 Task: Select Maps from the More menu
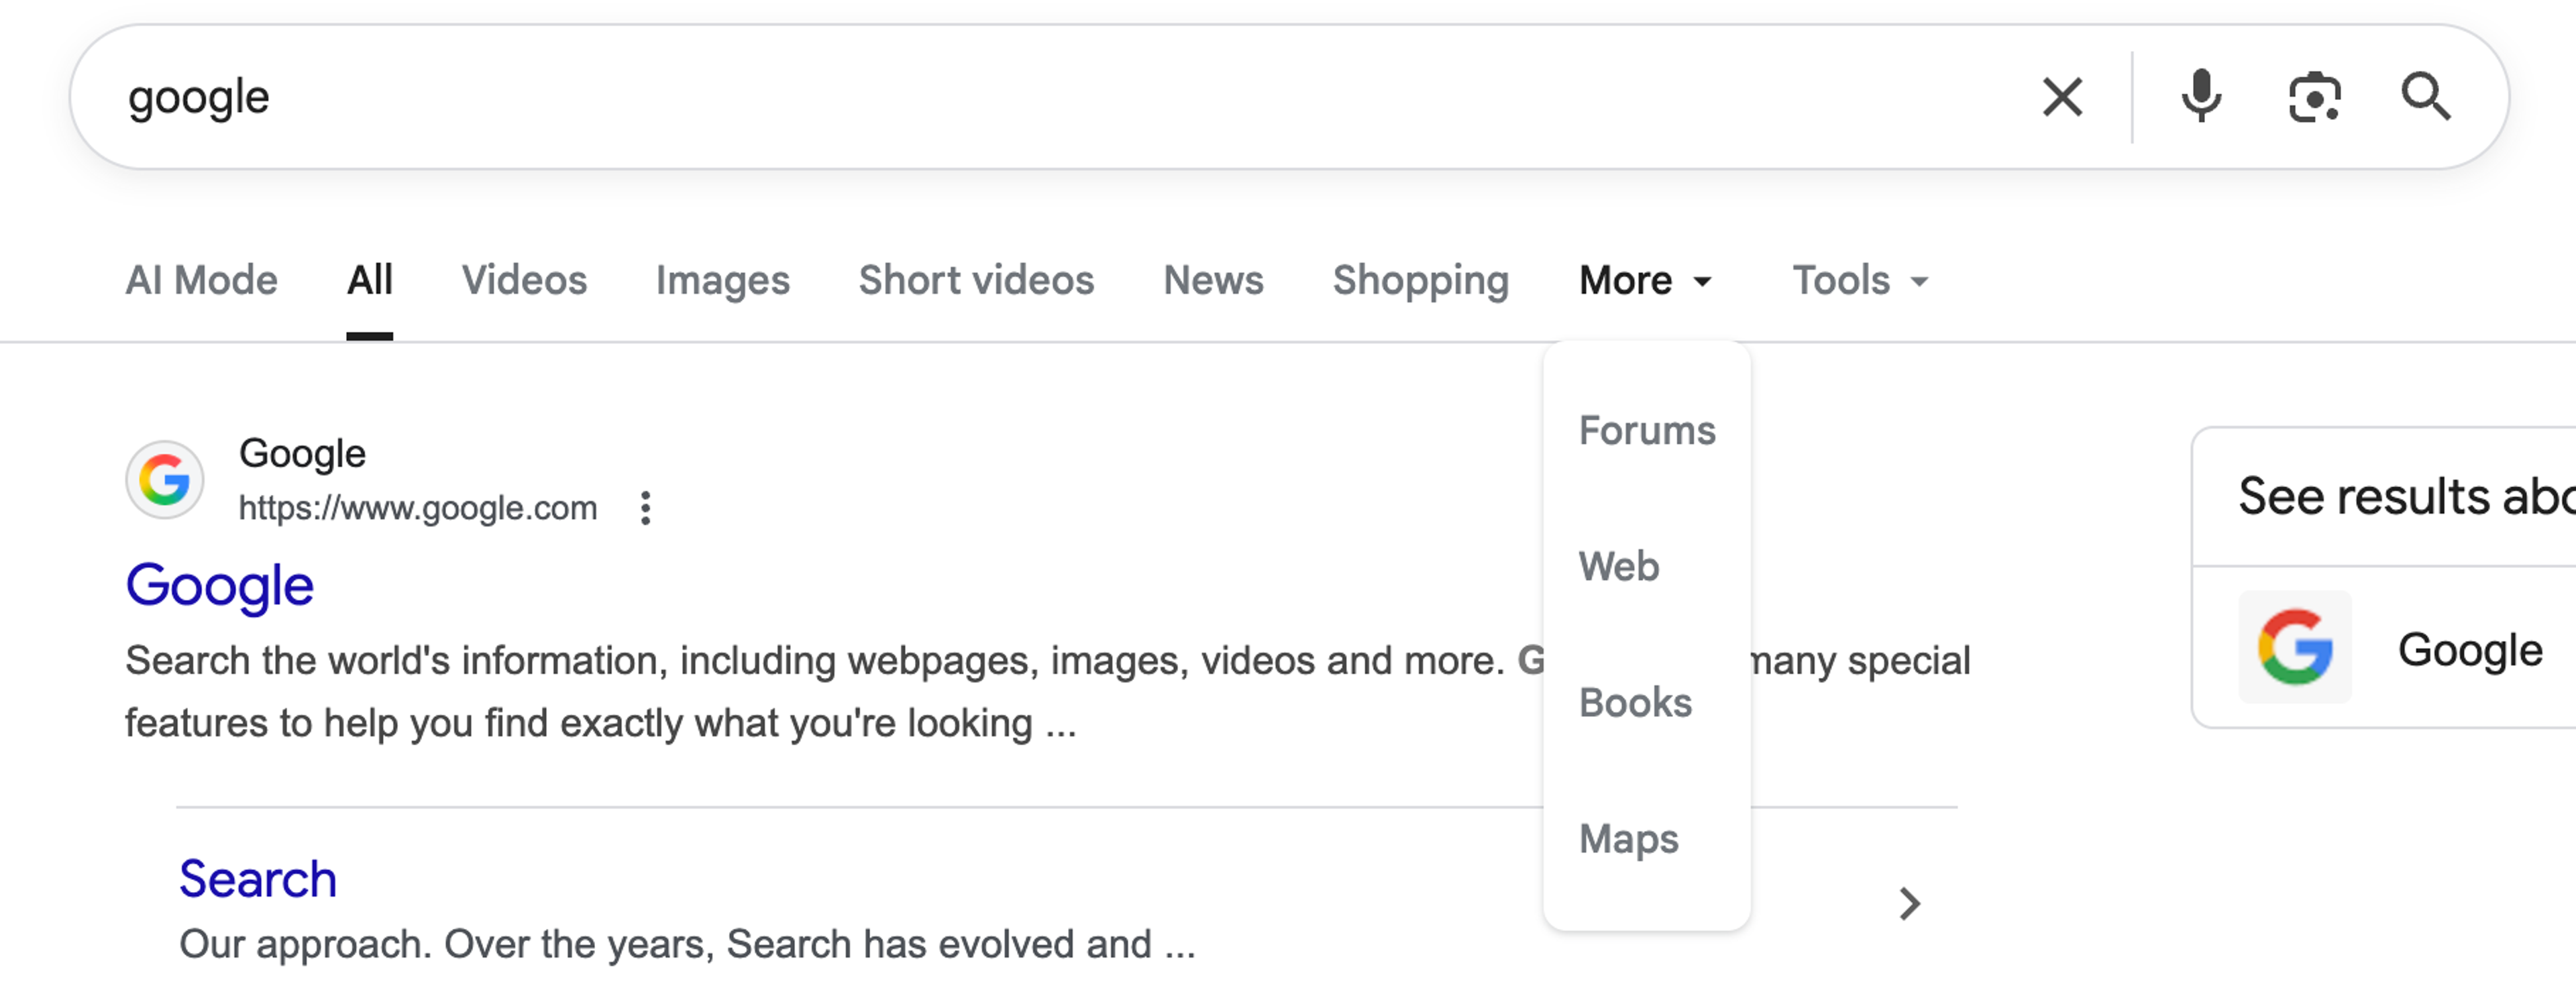click(1629, 838)
